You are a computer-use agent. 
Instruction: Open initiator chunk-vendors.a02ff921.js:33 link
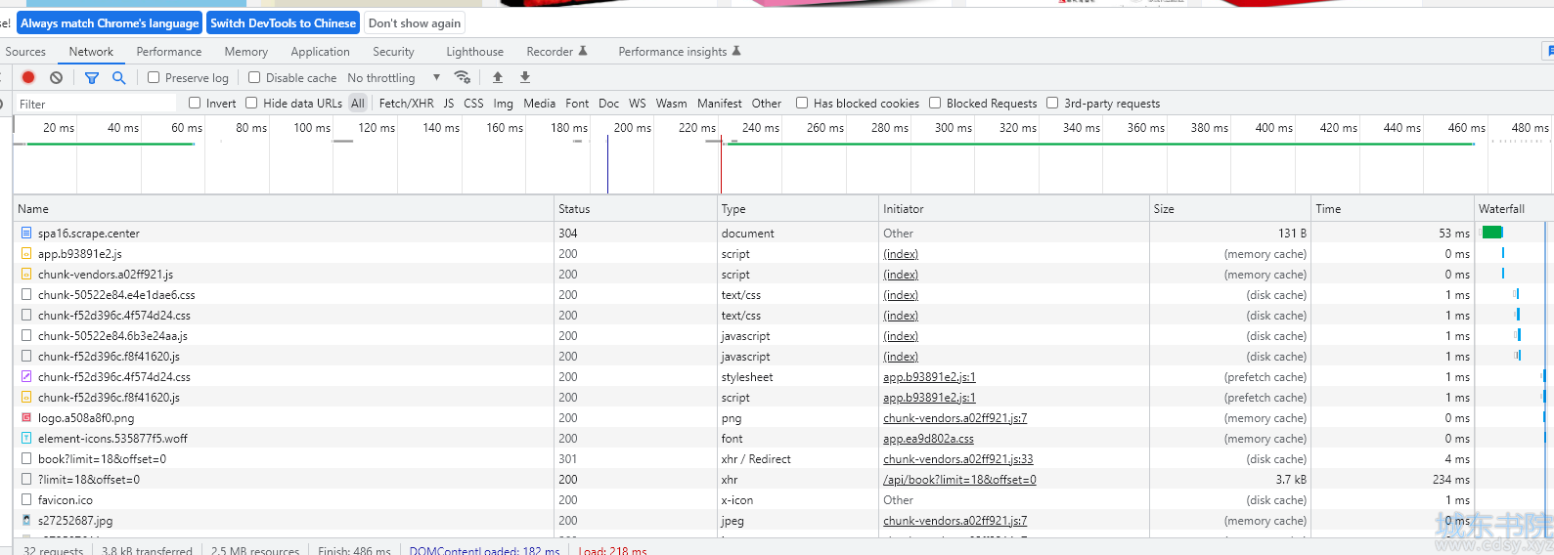958,459
